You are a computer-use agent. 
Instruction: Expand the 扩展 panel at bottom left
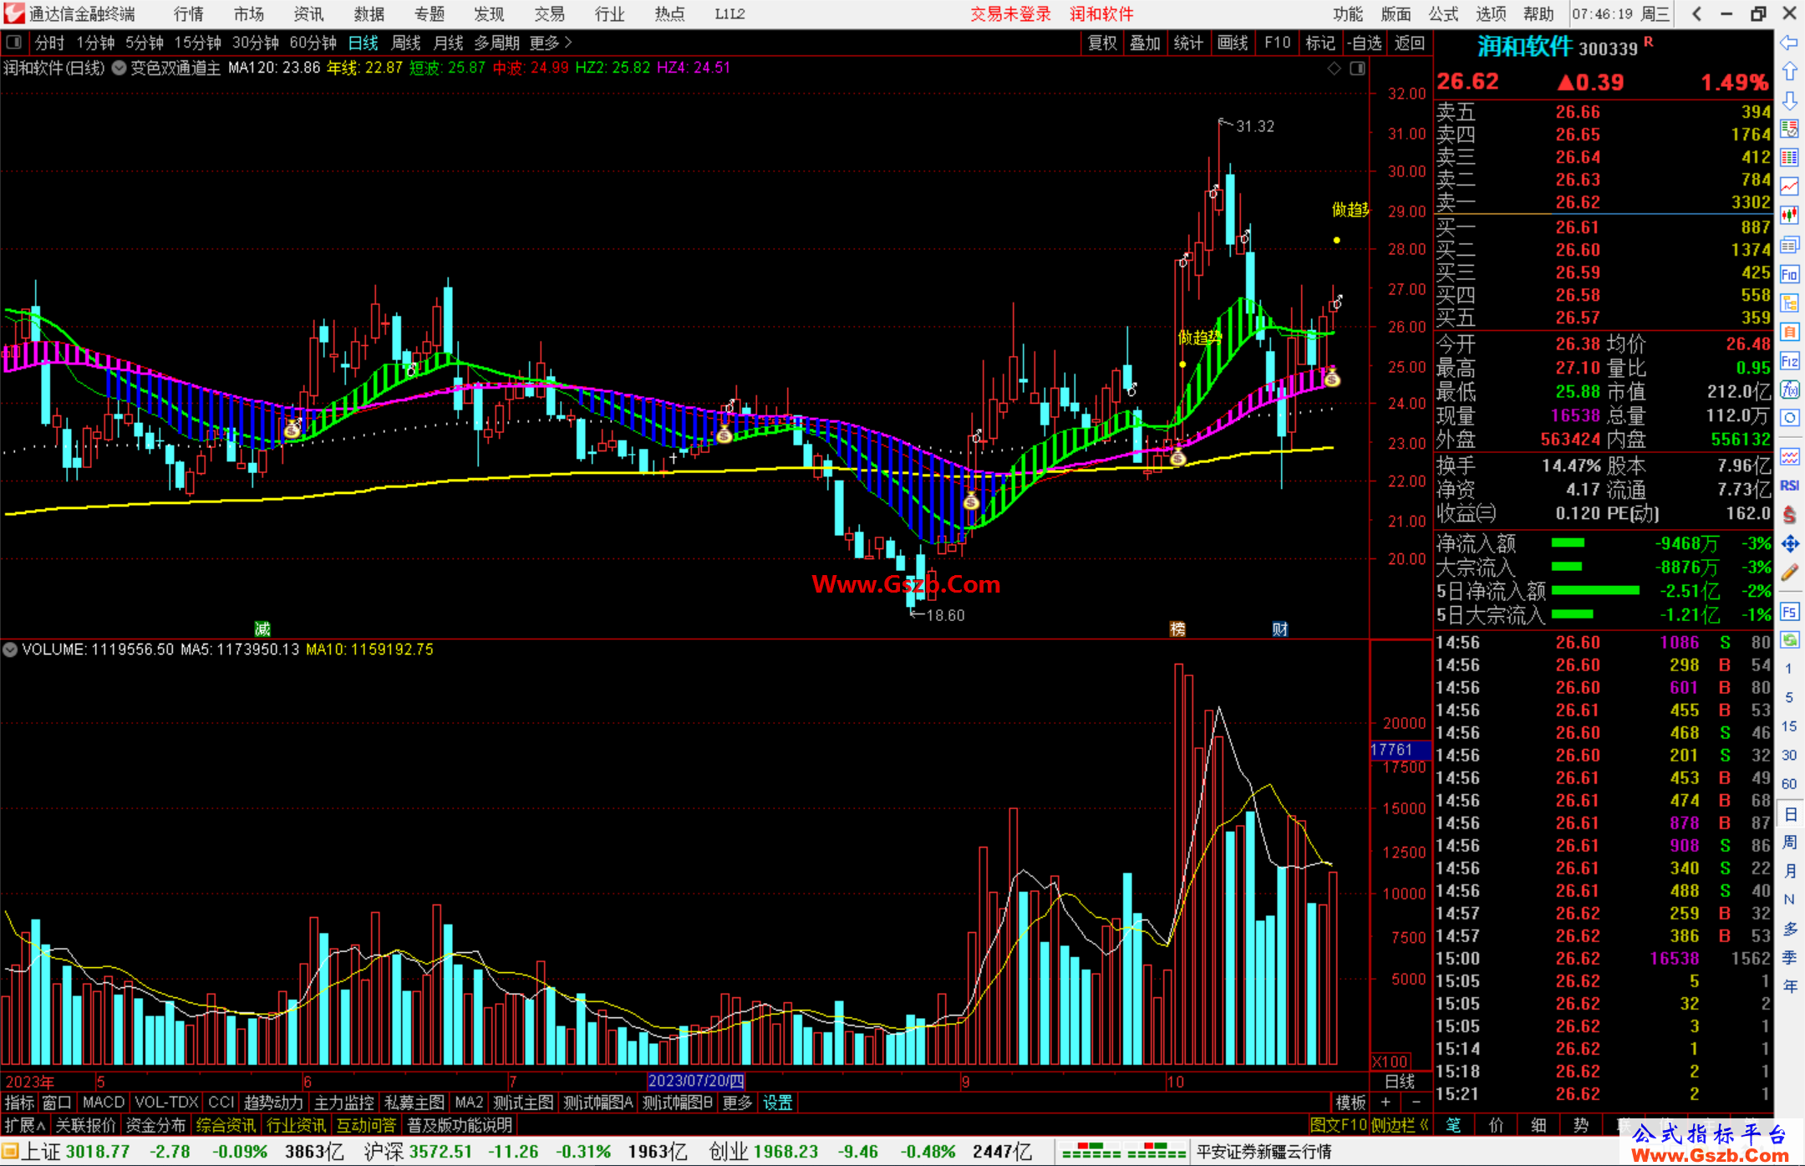25,1125
